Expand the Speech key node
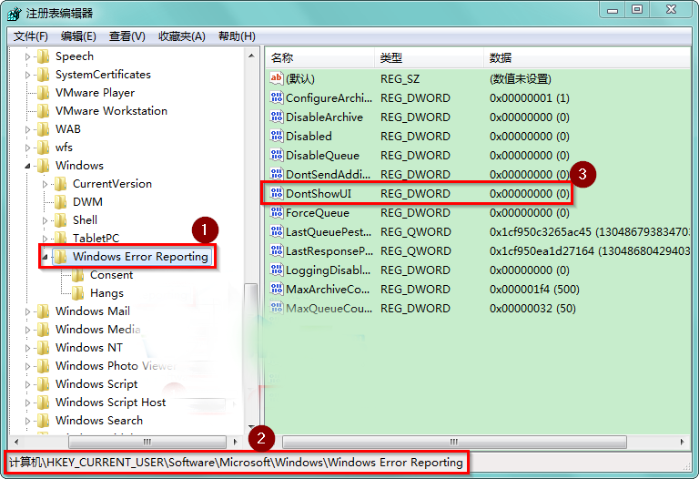The image size is (699, 479). click(27, 56)
